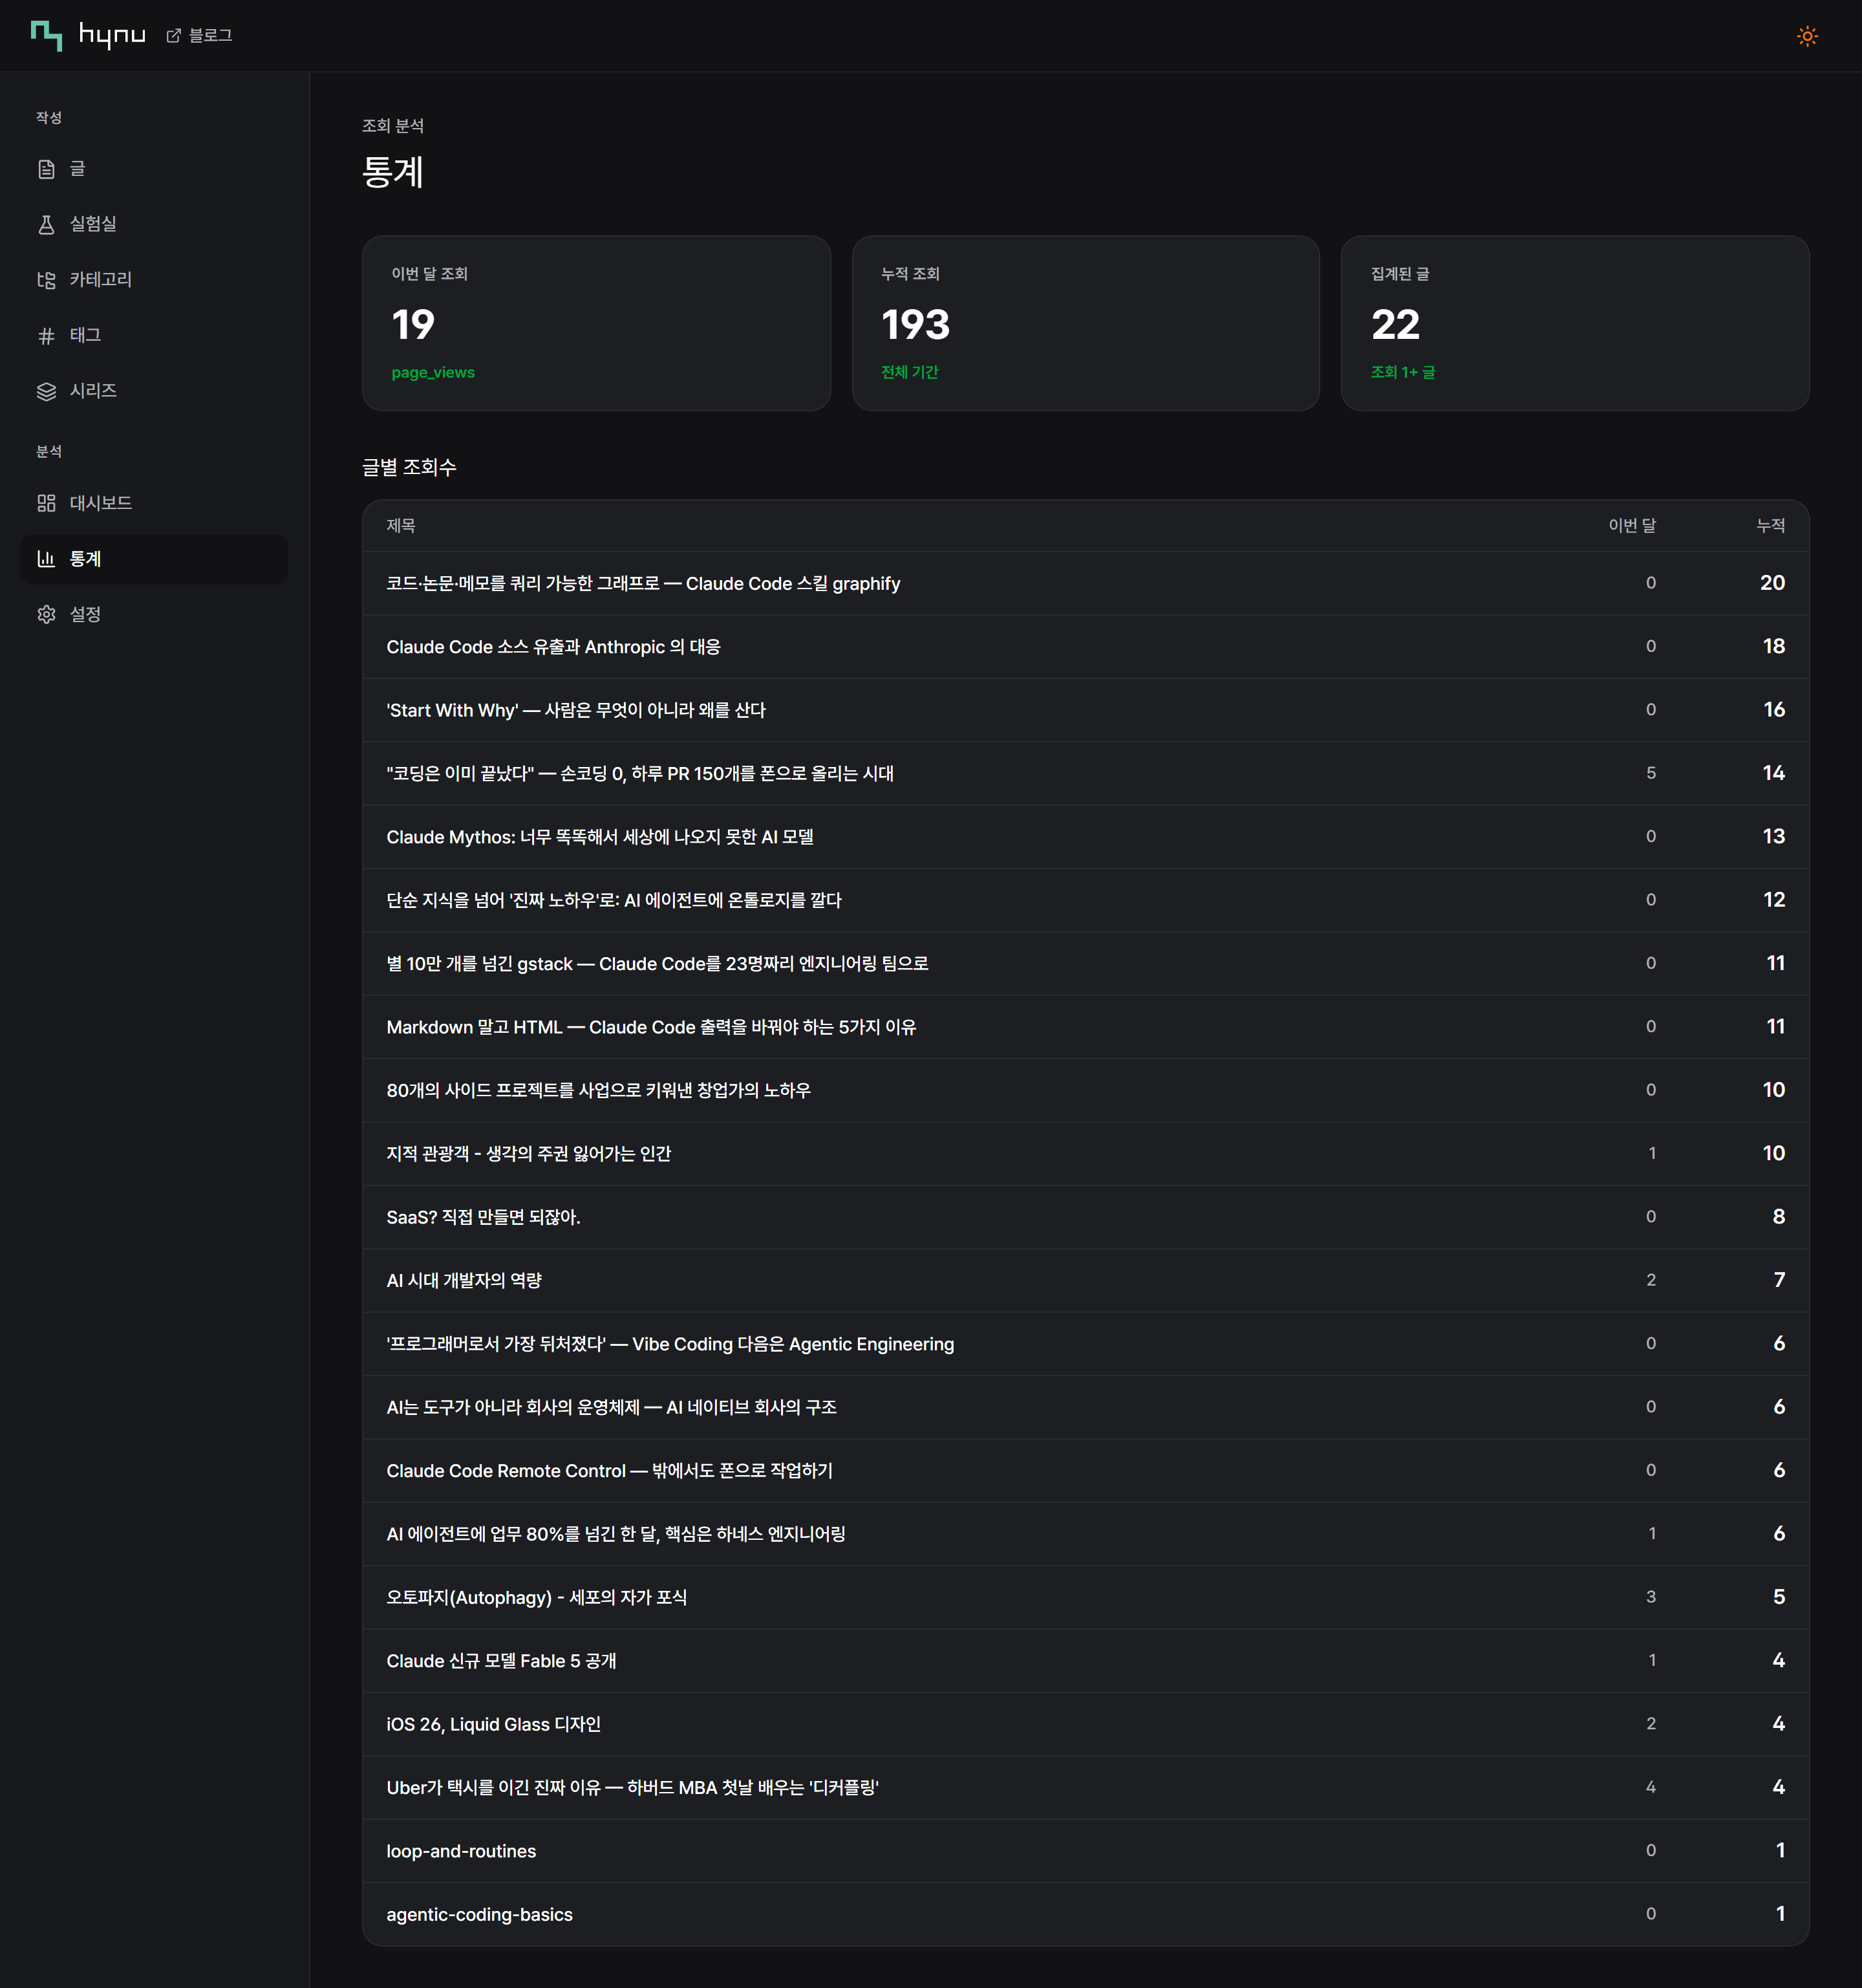This screenshot has width=1862, height=1988.
Task: Select 'Claude 신규 모델 Fable 5 공개'
Action: [502, 1661]
